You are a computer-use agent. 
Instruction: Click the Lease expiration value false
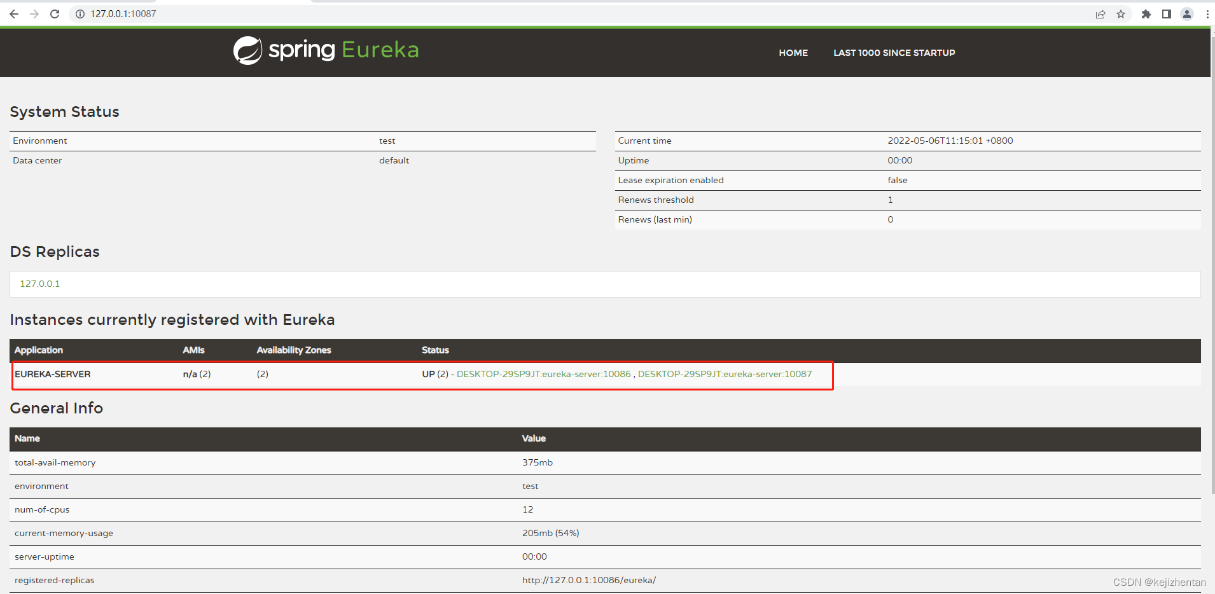898,180
